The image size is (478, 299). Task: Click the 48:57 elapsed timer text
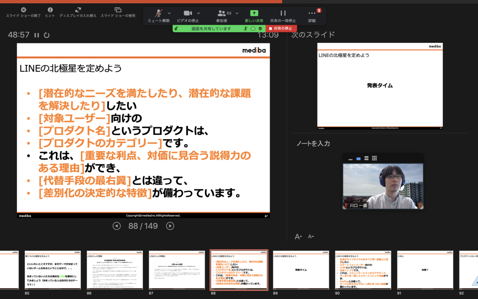[19, 35]
